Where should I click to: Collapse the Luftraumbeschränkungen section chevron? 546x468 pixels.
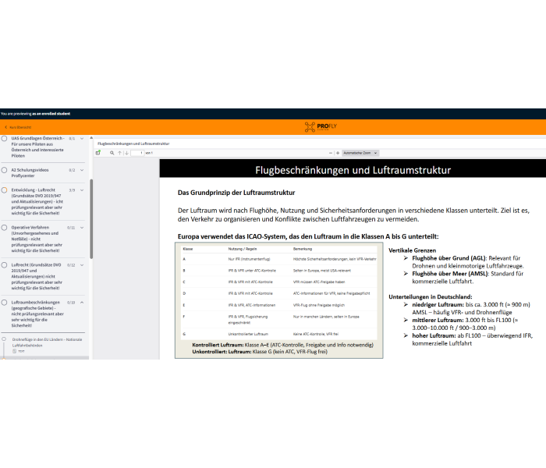click(x=82, y=303)
